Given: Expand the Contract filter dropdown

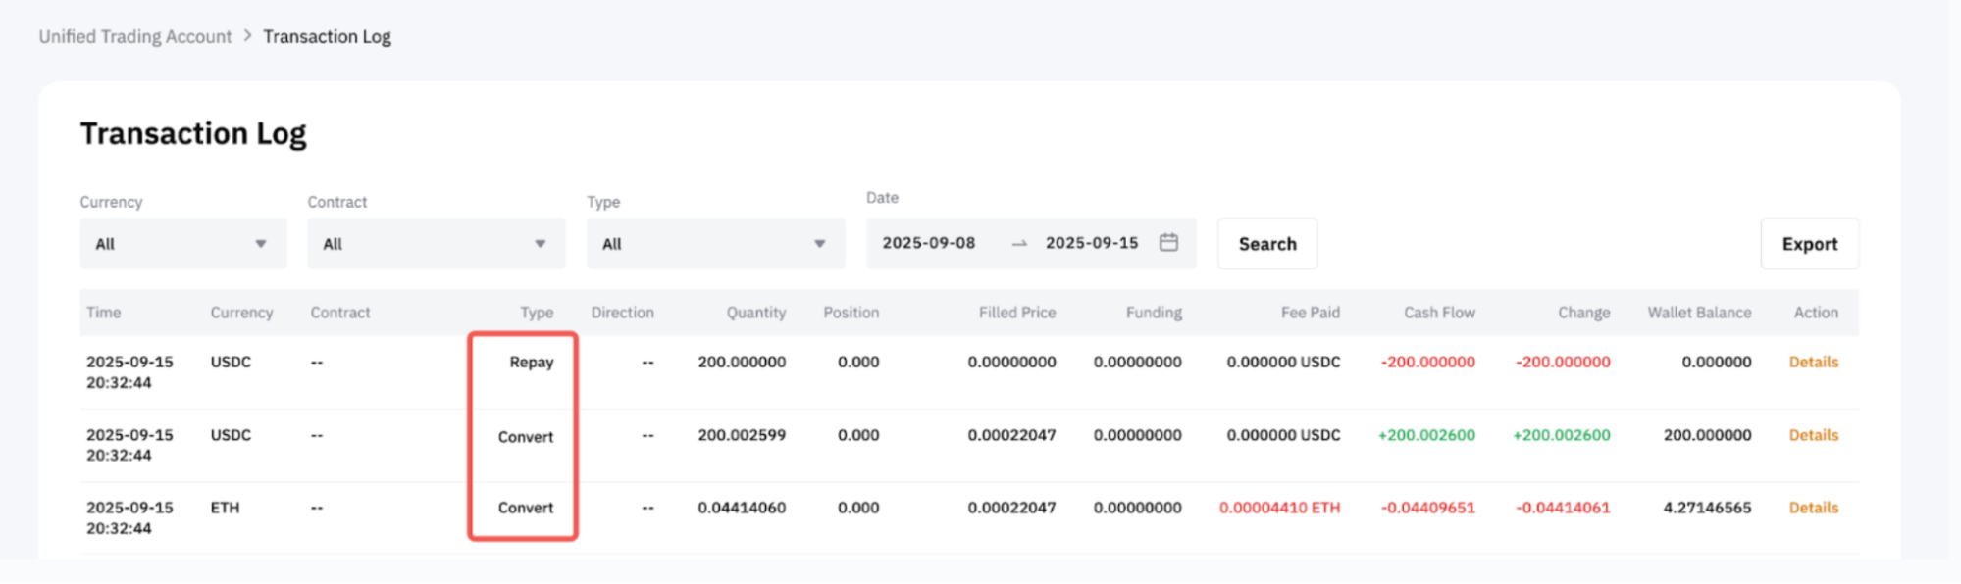Looking at the screenshot, I should (x=436, y=244).
